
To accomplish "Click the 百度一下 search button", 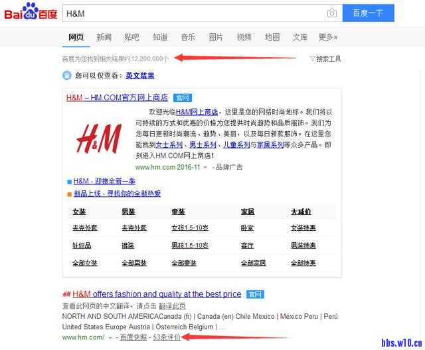I will 368,13.
